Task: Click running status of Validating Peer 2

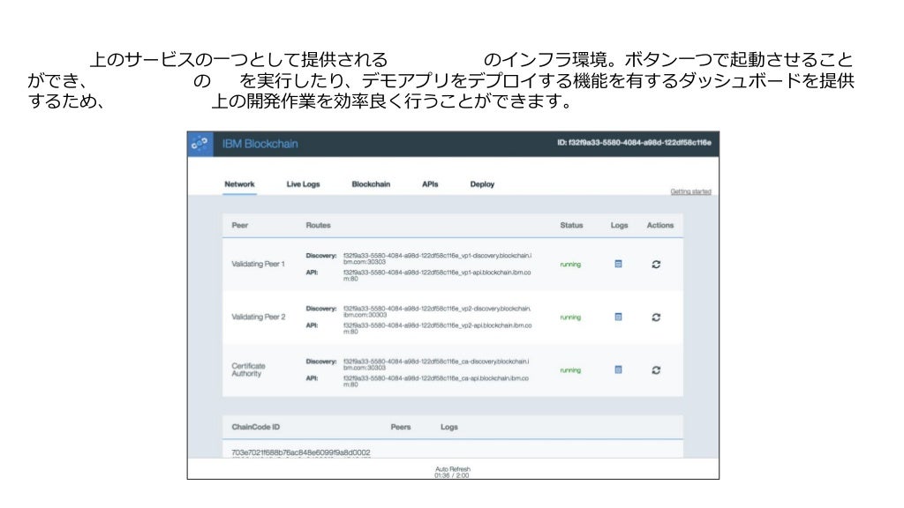Action: (571, 317)
